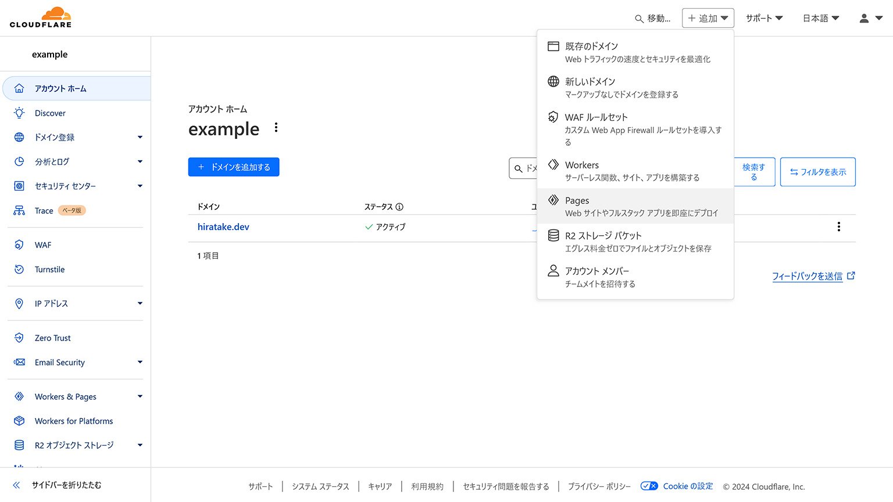This screenshot has height=502, width=893.
Task: Click フィードバックを送信 link
Action: tap(808, 276)
